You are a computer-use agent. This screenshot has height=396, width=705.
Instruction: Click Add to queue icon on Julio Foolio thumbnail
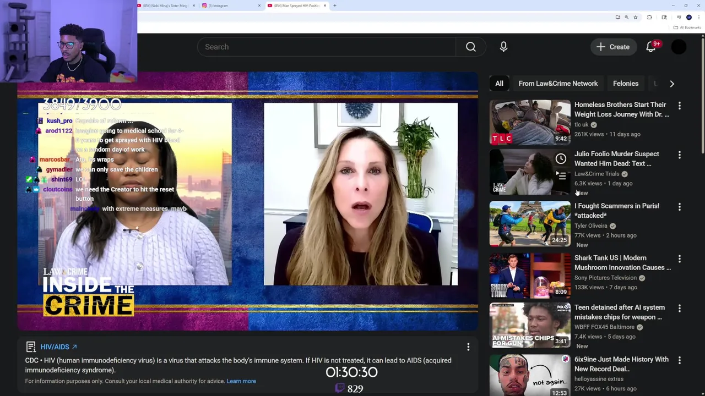(x=561, y=175)
